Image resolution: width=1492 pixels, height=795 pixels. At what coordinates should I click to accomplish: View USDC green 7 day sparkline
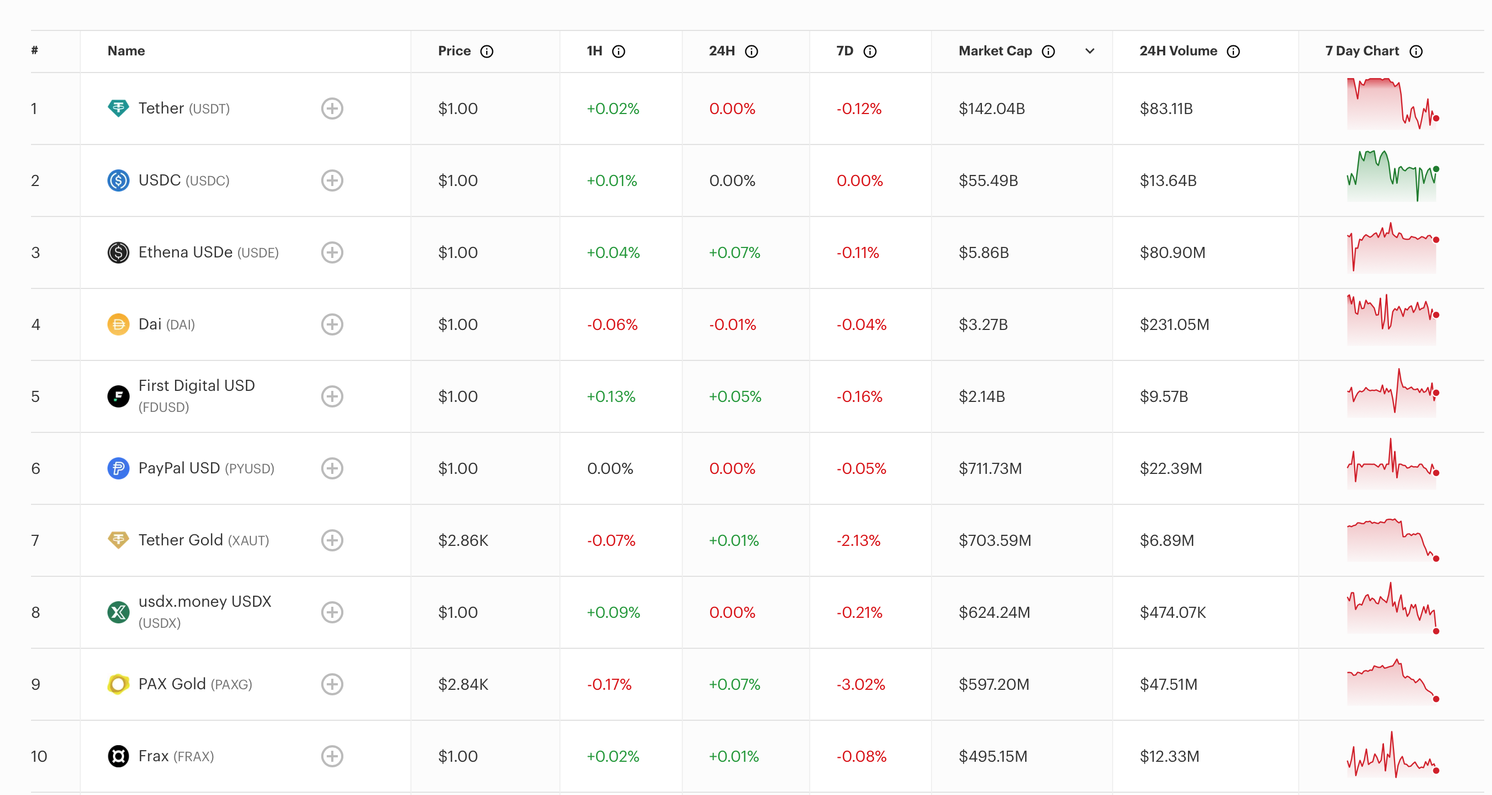click(x=1393, y=175)
